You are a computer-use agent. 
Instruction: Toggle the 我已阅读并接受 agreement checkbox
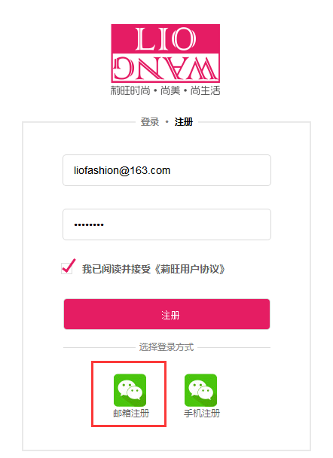(66, 268)
